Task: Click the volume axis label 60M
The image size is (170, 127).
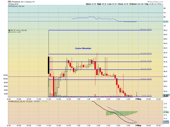Action: (6, 86)
